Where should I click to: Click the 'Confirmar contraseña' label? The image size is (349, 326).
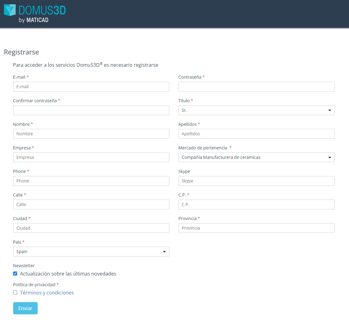pos(35,101)
